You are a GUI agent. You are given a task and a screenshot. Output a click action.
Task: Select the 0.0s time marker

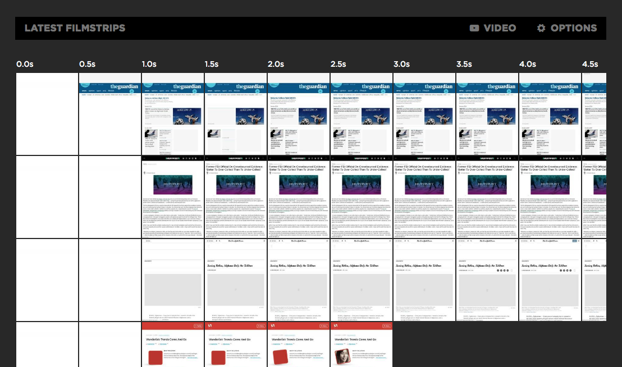[x=25, y=64]
